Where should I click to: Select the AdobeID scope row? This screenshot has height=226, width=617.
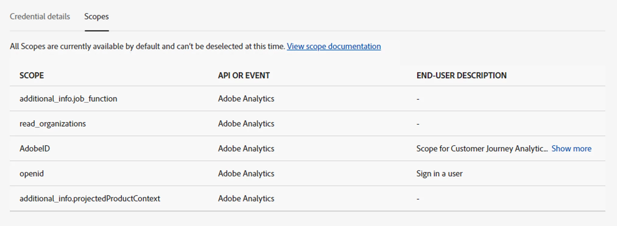point(35,149)
